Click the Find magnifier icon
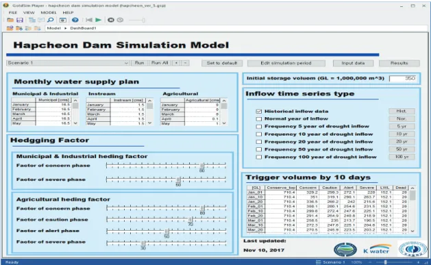Screen dimensions: 431x265 pyautogui.click(x=51, y=20)
